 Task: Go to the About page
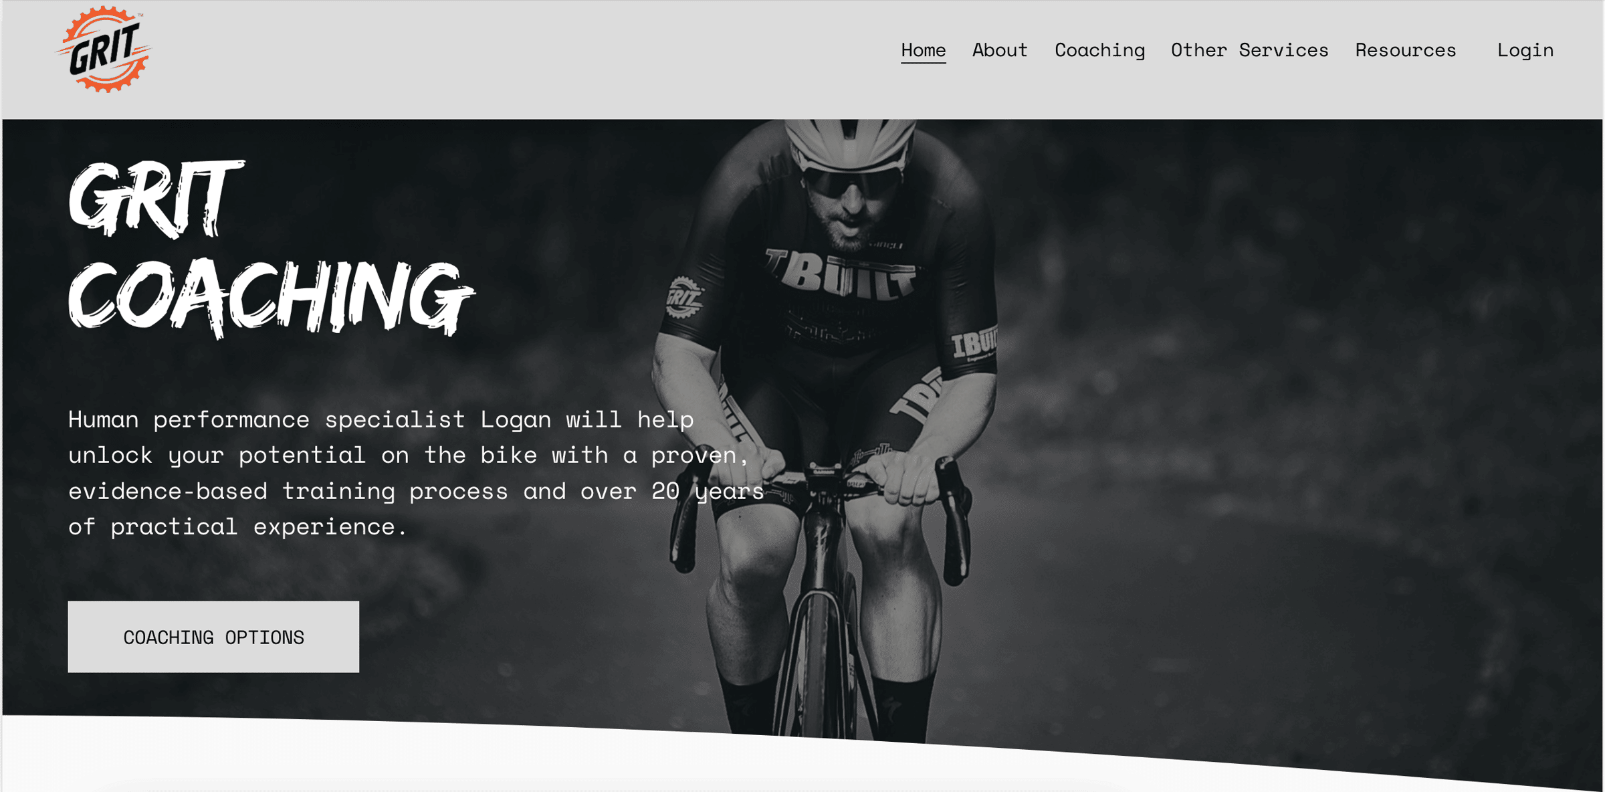(x=999, y=50)
